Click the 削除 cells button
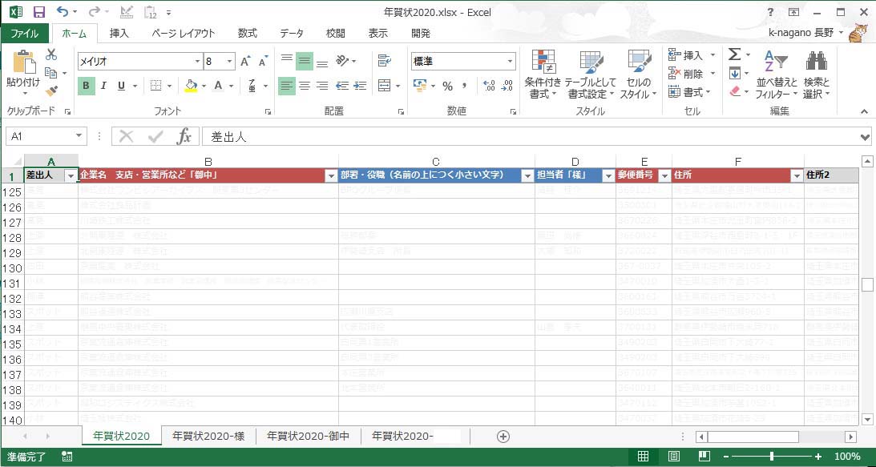Image resolution: width=876 pixels, height=467 pixels. point(686,74)
